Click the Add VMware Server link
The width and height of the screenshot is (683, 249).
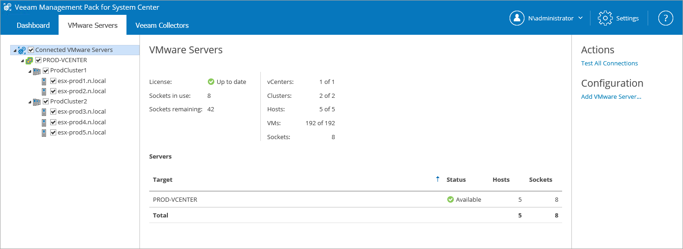(611, 97)
